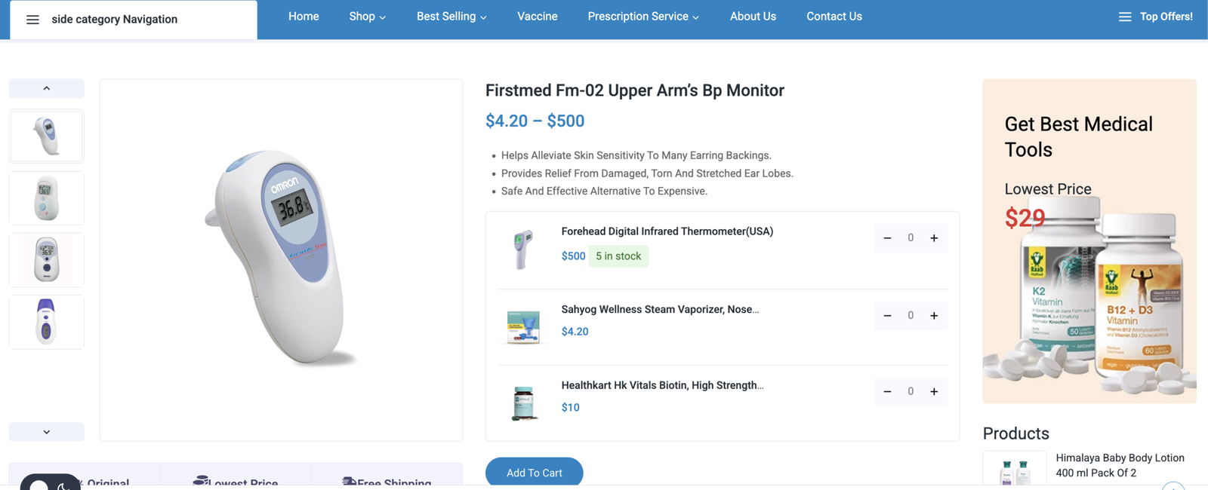
Task: Click the Steam Vaporizer product image
Action: (x=523, y=326)
